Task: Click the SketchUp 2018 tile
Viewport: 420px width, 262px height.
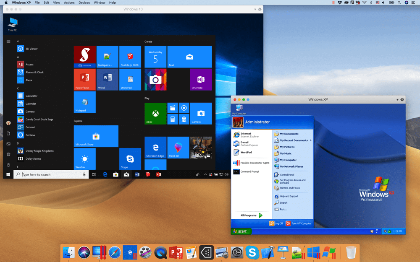Action: pos(130,57)
